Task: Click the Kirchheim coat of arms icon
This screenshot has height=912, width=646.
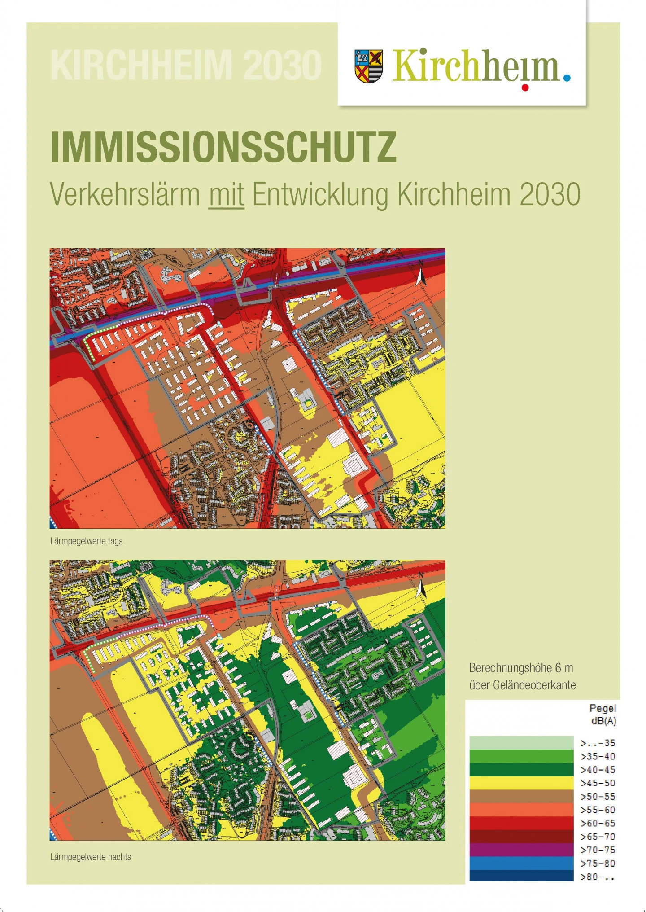Action: [x=369, y=66]
